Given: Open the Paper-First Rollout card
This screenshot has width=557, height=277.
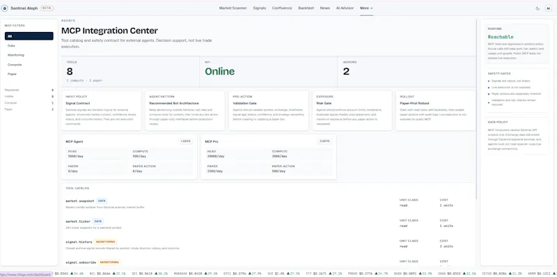Looking at the screenshot, I should point(436,111).
